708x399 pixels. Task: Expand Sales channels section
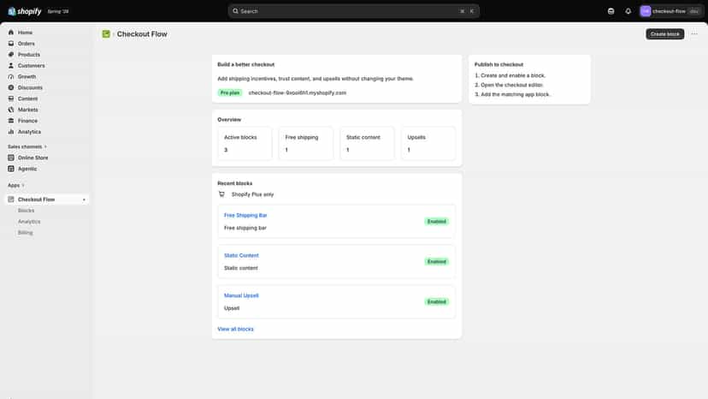tap(27, 147)
